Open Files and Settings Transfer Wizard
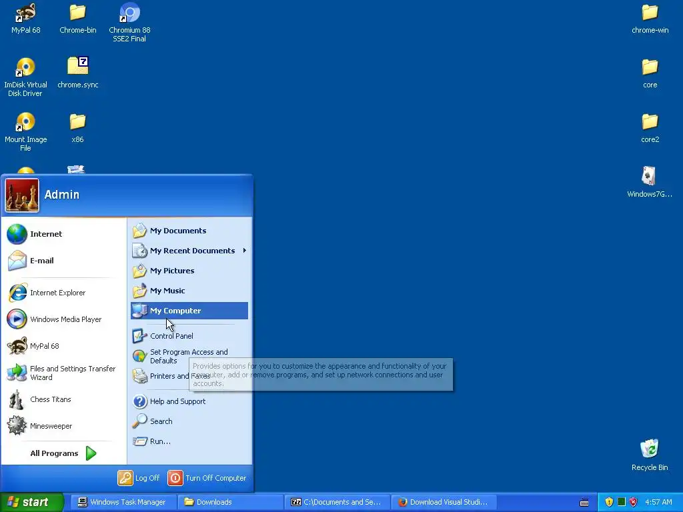 (x=63, y=373)
